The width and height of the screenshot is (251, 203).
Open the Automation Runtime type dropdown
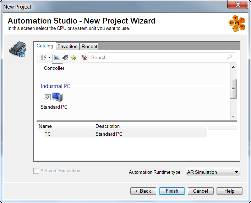click(x=213, y=172)
